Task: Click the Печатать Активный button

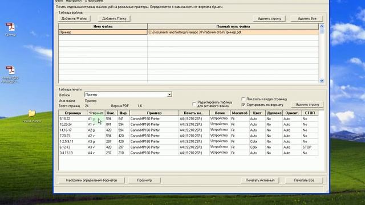Action: click(x=260, y=180)
